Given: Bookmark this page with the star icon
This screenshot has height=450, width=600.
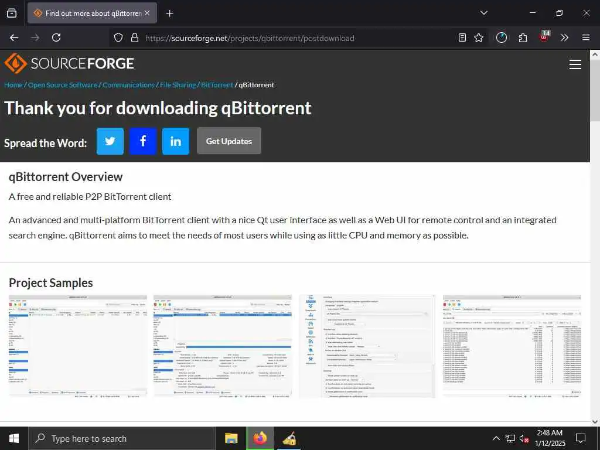Looking at the screenshot, I should click(479, 37).
